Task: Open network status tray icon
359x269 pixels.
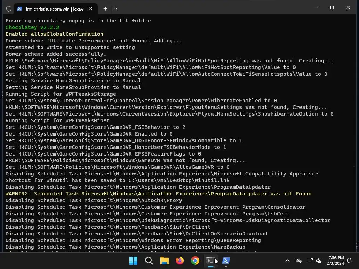Action: (x=310, y=261)
